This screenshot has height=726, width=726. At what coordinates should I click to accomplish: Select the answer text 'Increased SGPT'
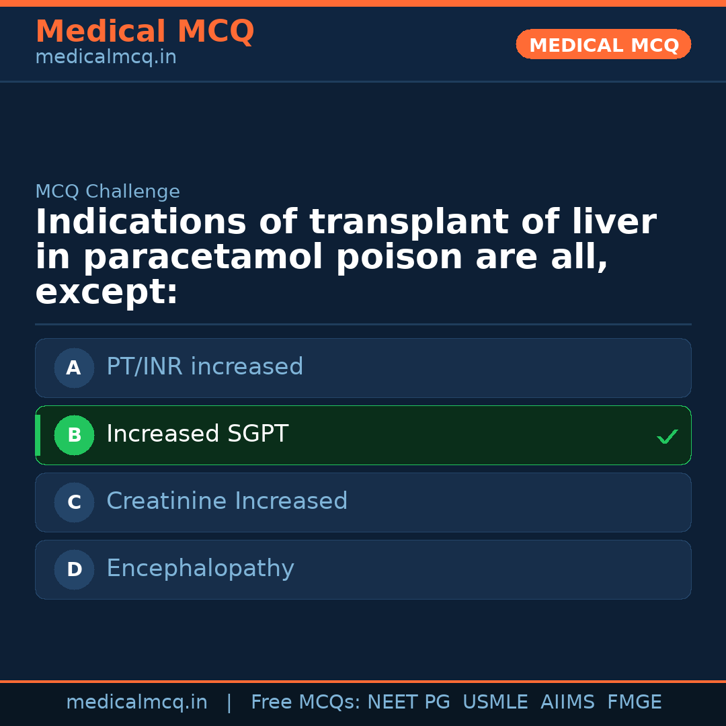(197, 434)
